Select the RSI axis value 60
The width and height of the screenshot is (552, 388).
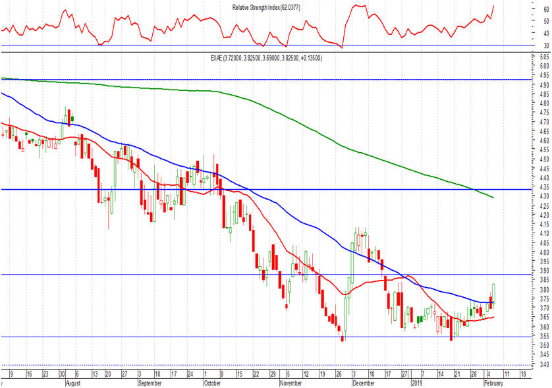546,9
